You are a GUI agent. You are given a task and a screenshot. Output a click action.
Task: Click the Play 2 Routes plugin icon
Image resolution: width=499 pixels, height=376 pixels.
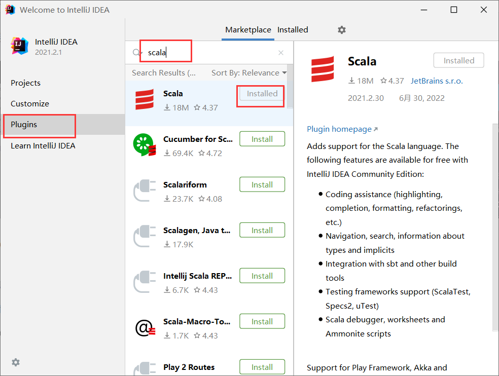[x=145, y=369]
